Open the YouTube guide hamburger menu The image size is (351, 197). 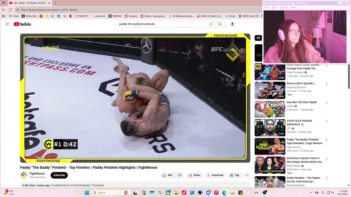pos(7,24)
